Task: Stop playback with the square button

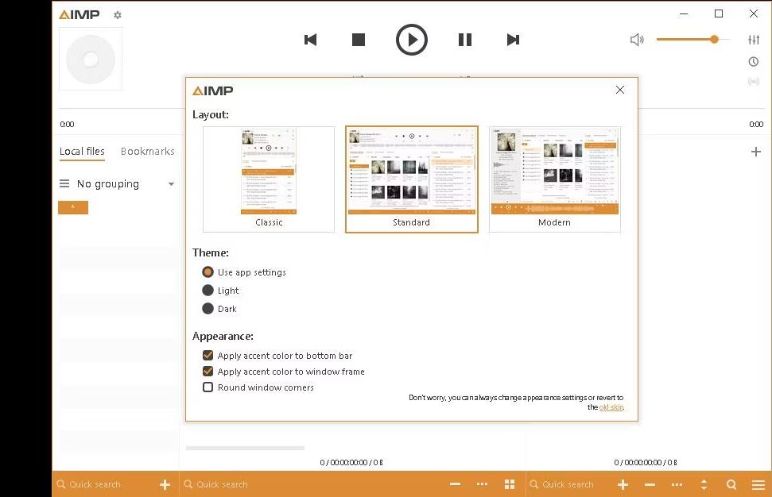Action: point(359,40)
